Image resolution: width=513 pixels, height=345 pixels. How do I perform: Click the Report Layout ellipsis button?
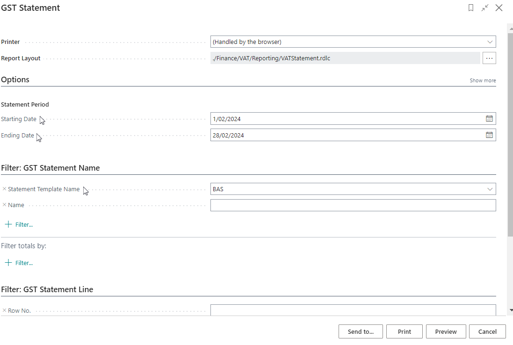489,58
